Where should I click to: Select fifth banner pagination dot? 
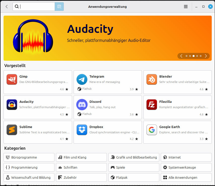pos(201,56)
